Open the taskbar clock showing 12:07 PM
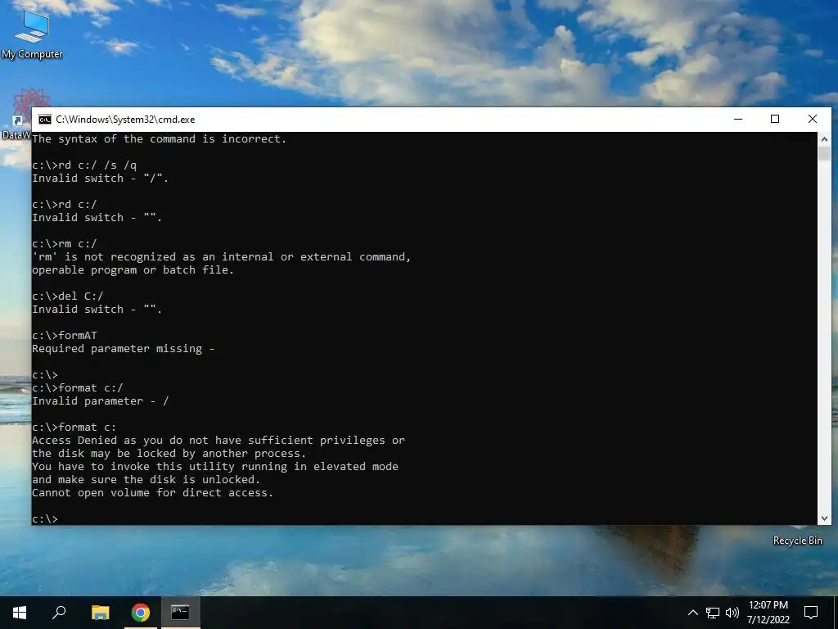Viewport: 838px width, 629px height. 768,613
